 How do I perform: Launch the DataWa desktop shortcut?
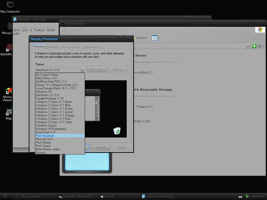7,50
